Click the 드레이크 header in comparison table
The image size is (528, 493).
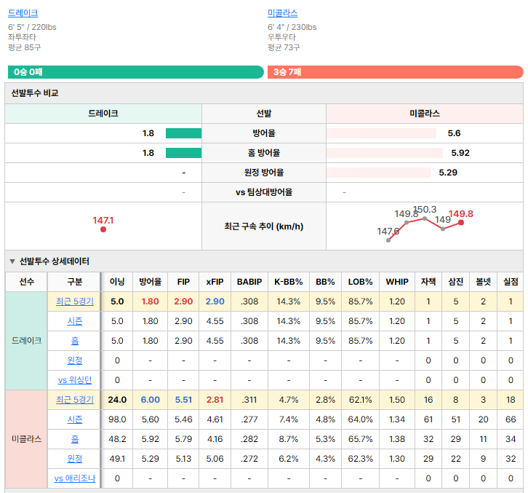103,114
